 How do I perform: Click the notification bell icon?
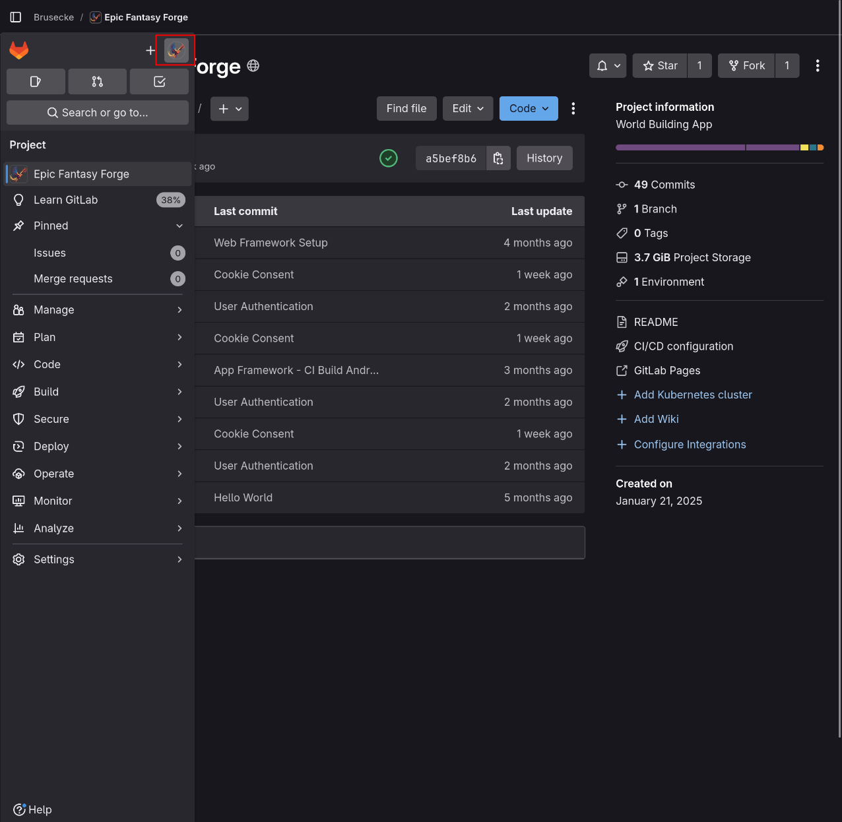[602, 65]
